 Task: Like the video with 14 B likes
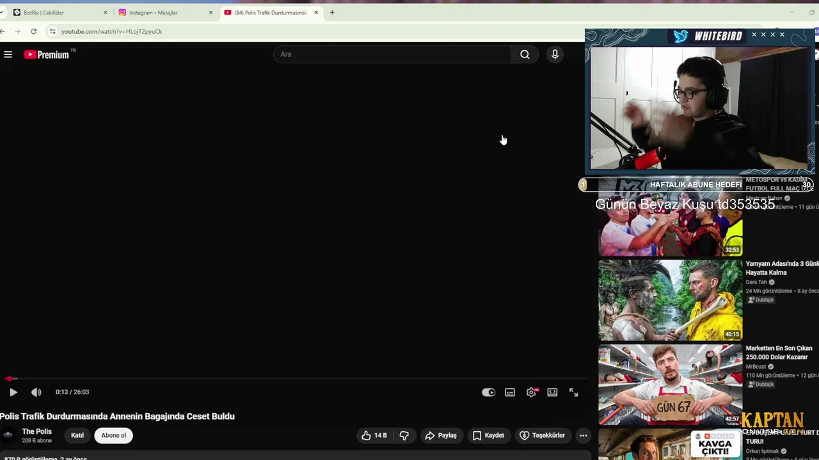tap(374, 435)
